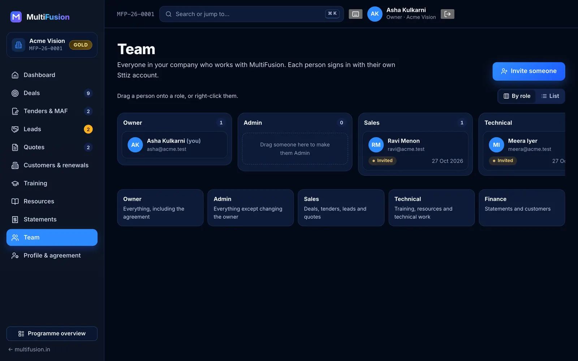Image resolution: width=578 pixels, height=361 pixels.
Task: Click the Admin drop zone placeholder
Action: pos(295,149)
